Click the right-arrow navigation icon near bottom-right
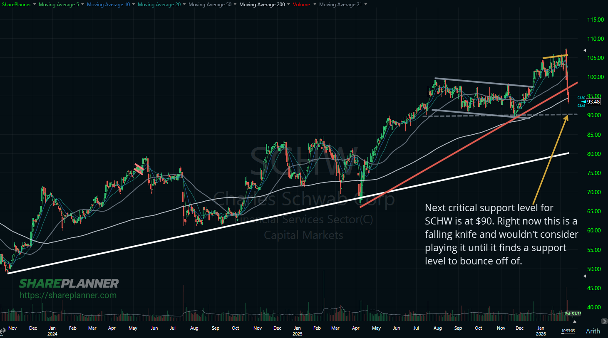This screenshot has width=608, height=338. (605, 320)
